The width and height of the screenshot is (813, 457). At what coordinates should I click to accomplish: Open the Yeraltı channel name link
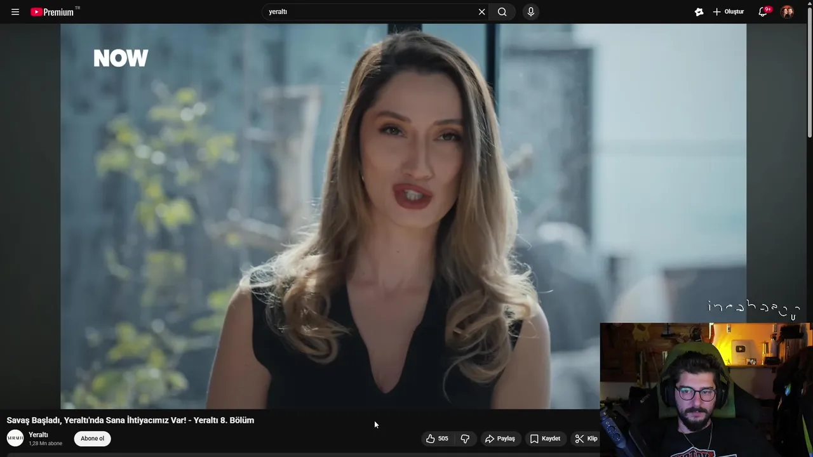tap(38, 435)
